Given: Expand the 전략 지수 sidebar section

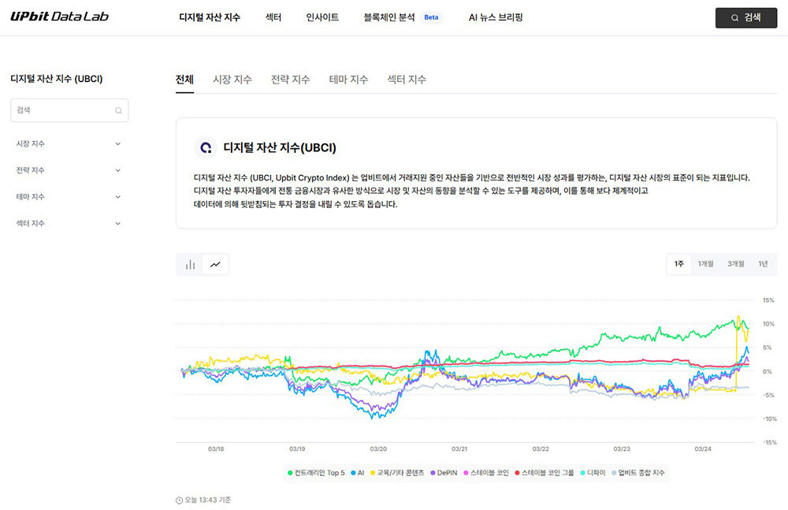Looking at the screenshot, I should click(x=69, y=170).
